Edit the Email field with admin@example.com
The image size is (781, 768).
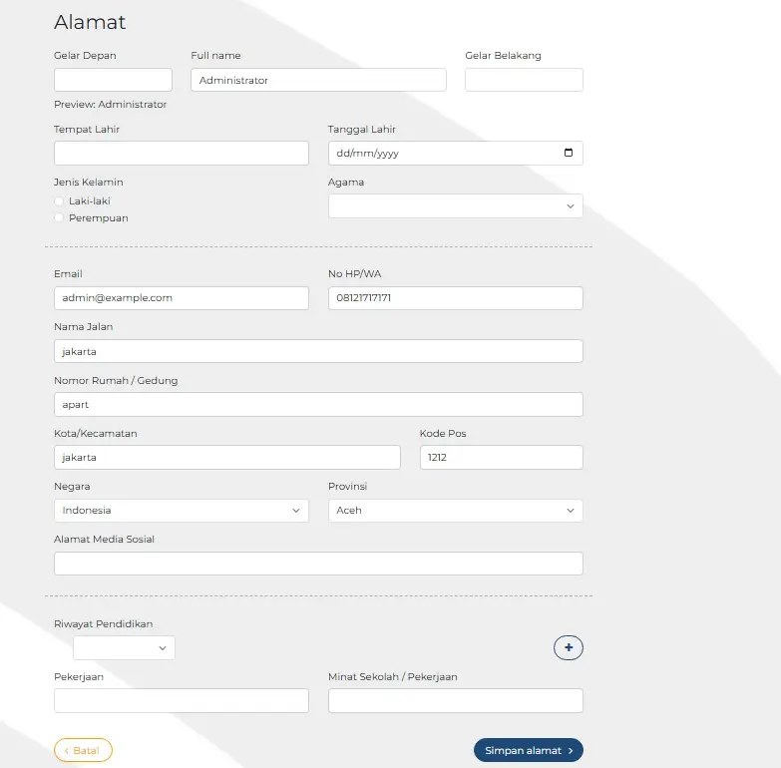pyautogui.click(x=182, y=298)
